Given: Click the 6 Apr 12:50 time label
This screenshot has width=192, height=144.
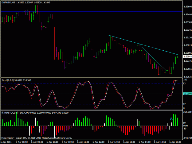Looking at the screenshot, I should pos(114,142).
